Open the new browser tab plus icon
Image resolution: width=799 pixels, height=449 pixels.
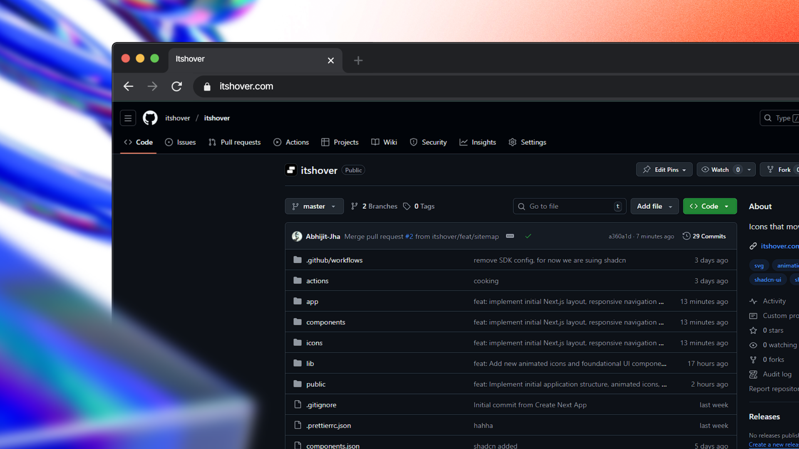click(x=358, y=61)
